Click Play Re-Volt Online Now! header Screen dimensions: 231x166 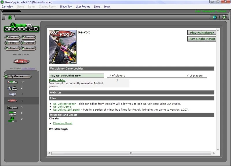(77, 76)
